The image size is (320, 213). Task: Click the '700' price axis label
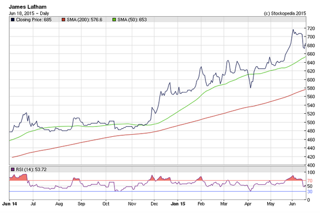(x=311, y=37)
